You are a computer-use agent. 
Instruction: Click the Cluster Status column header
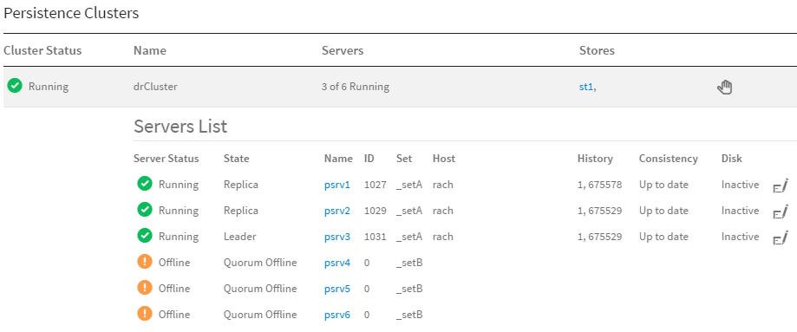42,50
